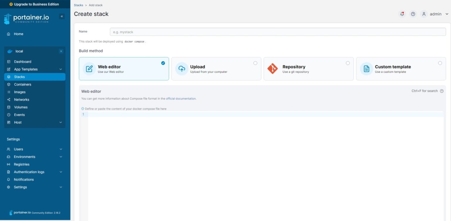
Task: Click the portainer.io logo
Action: 26,18
